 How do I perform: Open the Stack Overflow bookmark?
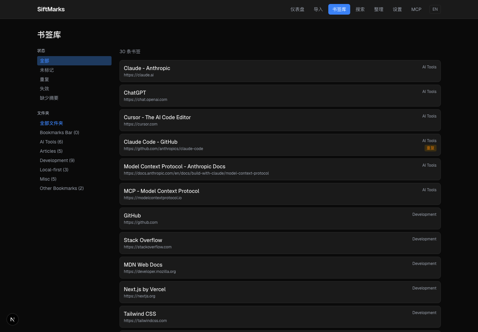click(280, 243)
